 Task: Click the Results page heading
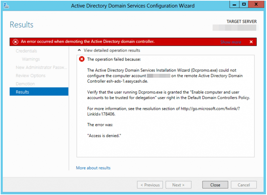22,25
